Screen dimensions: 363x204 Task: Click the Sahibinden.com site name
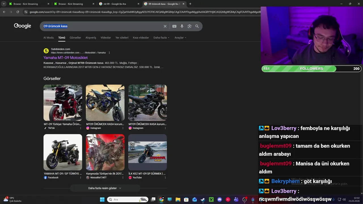pyautogui.click(x=60, y=49)
